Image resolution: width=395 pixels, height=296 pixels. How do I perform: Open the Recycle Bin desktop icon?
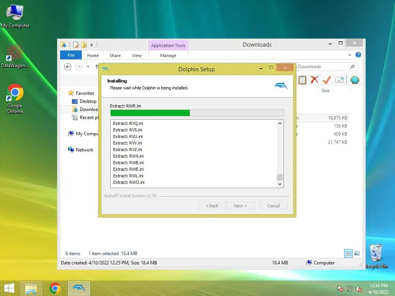(376, 256)
